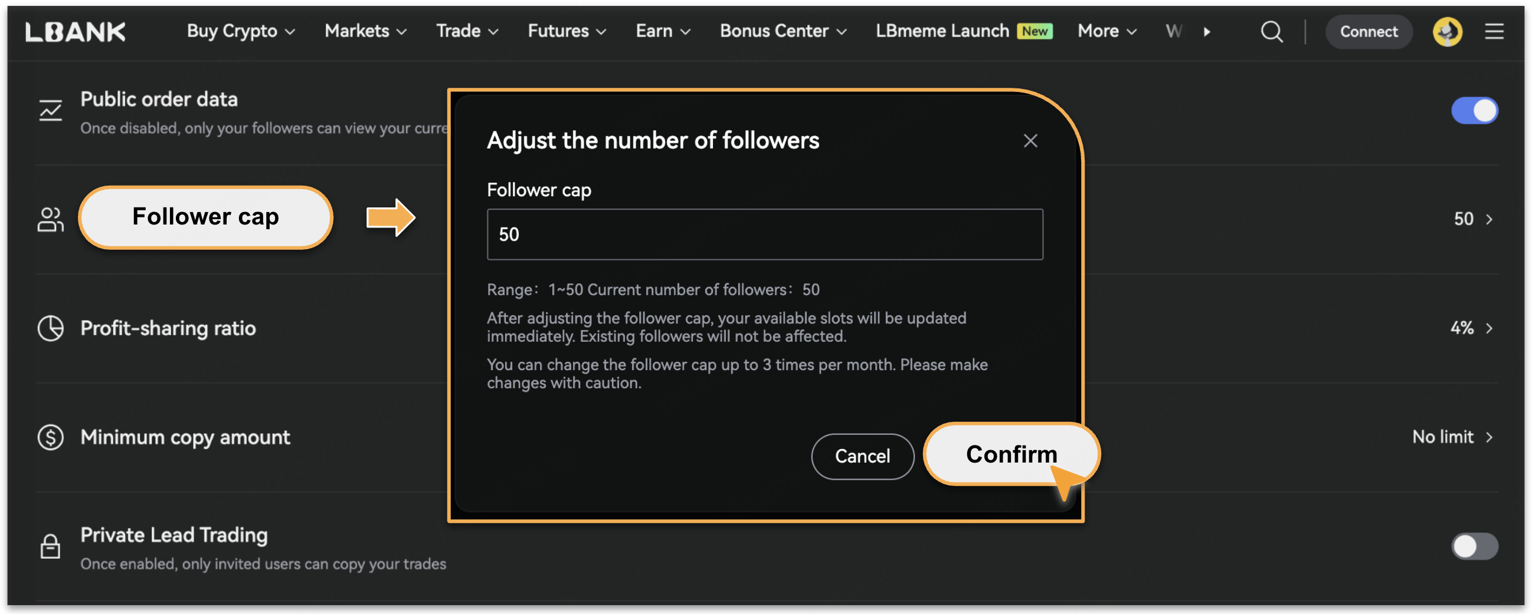The height and width of the screenshot is (614, 1532).
Task: Disable the Public order data toggle
Action: point(1474,111)
